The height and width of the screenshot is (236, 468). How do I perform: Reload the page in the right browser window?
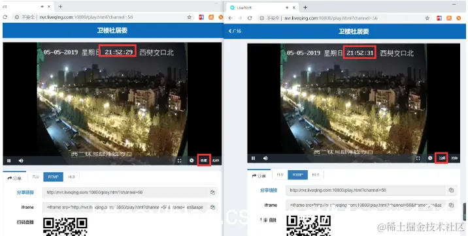point(250,18)
